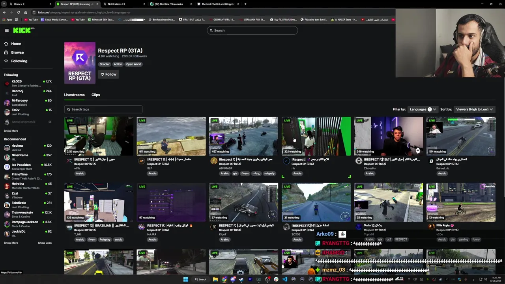Open the Minecraft Skin Search bookmark
This screenshot has width=505, height=284.
point(101,19)
